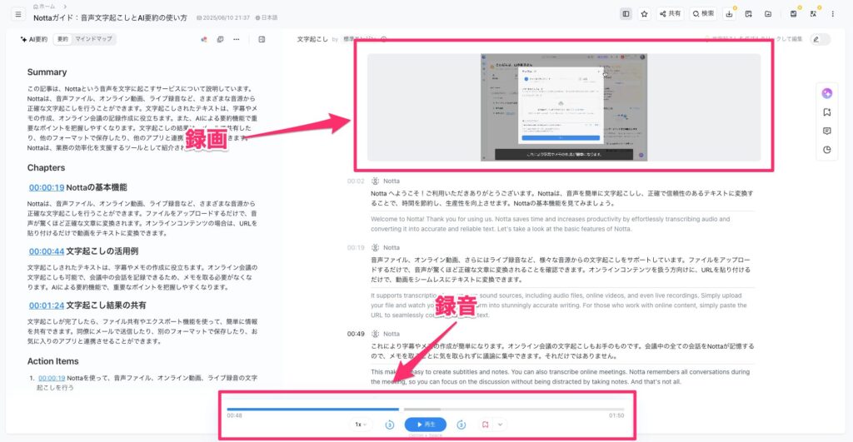Image resolution: width=853 pixels, height=442 pixels.
Task: Star this recording as favorite
Action: (x=644, y=14)
